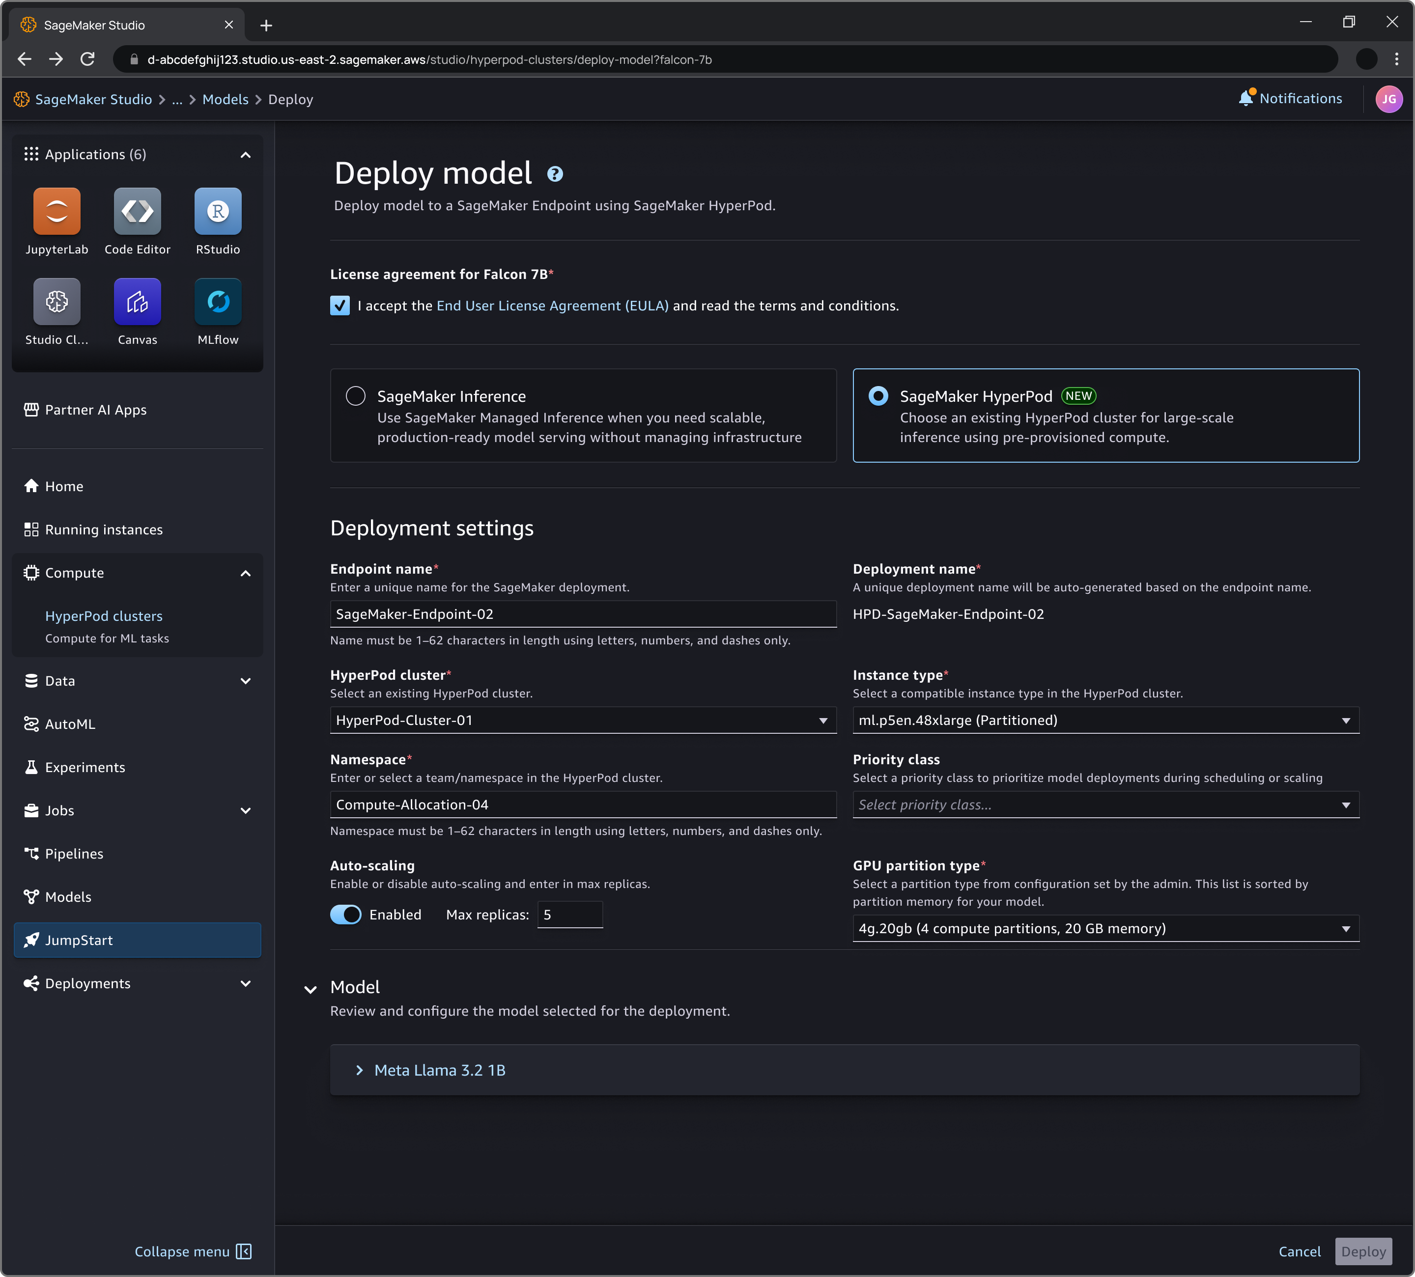1415x1277 pixels.
Task: Open the End User License Agreement link
Action: point(552,306)
